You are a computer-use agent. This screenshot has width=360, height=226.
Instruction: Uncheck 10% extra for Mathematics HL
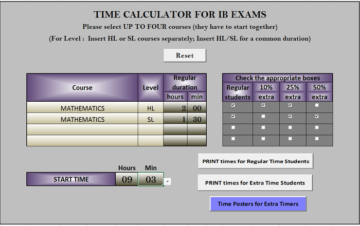coord(264,105)
